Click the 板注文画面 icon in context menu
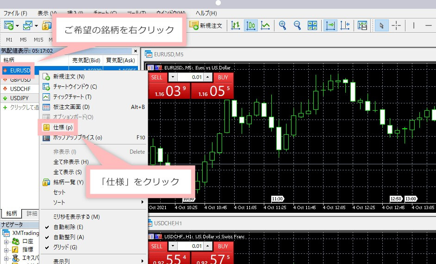The image size is (436, 264). point(46,107)
